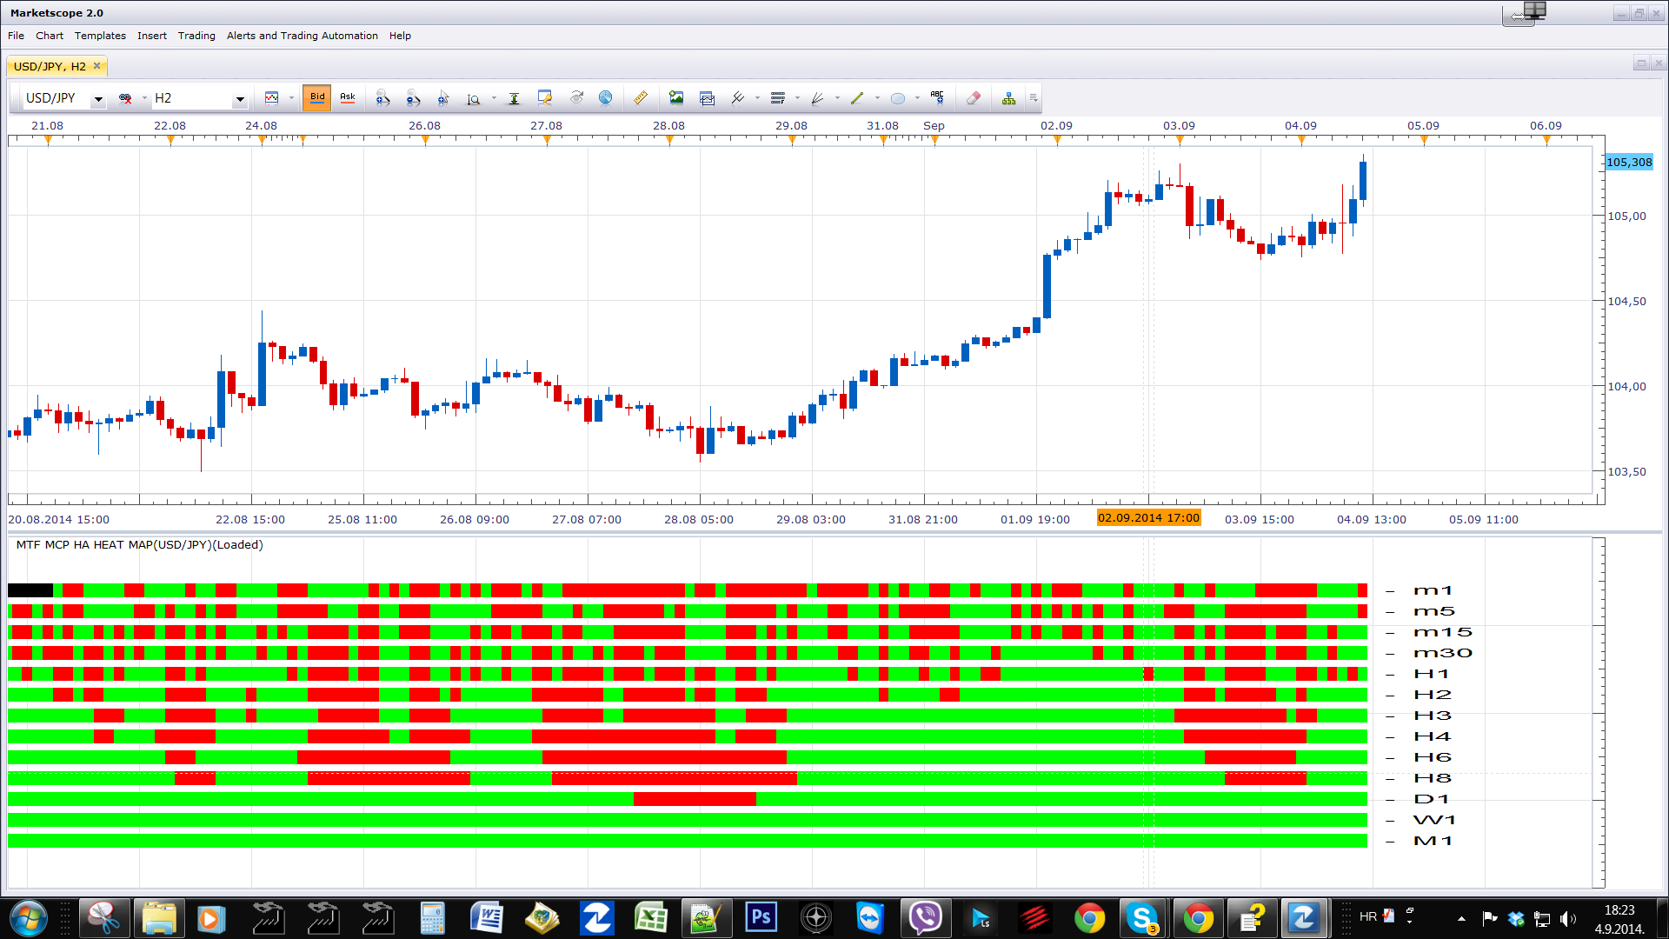Click the M1 monthly heat map row label

coord(1433,841)
